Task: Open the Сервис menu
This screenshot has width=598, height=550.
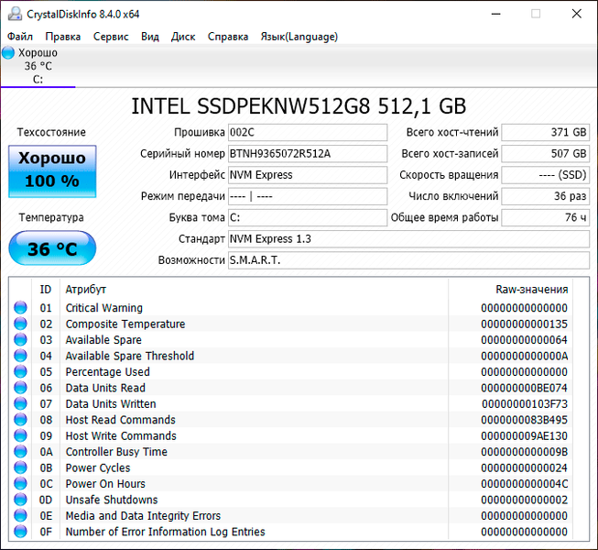Action: [111, 37]
